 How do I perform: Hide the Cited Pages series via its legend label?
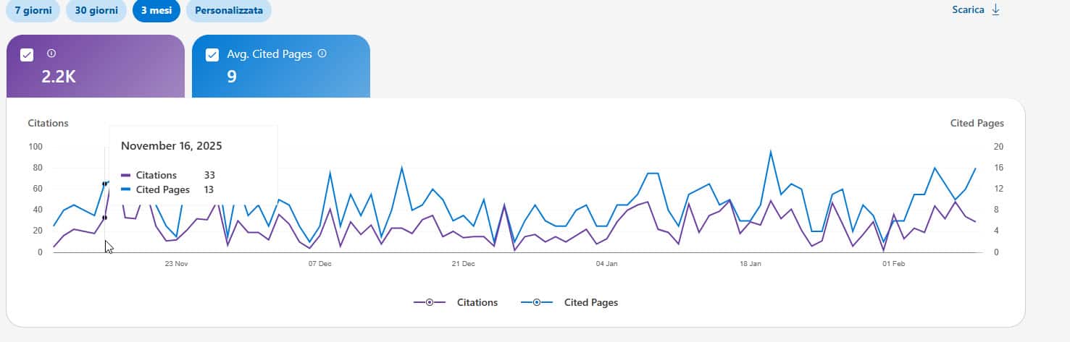[590, 302]
